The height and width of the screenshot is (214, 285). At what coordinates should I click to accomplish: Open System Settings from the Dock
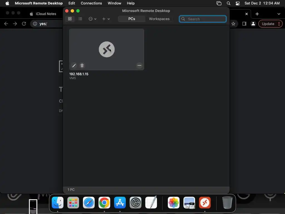click(x=136, y=203)
